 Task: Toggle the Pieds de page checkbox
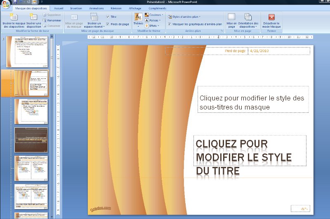point(108,24)
